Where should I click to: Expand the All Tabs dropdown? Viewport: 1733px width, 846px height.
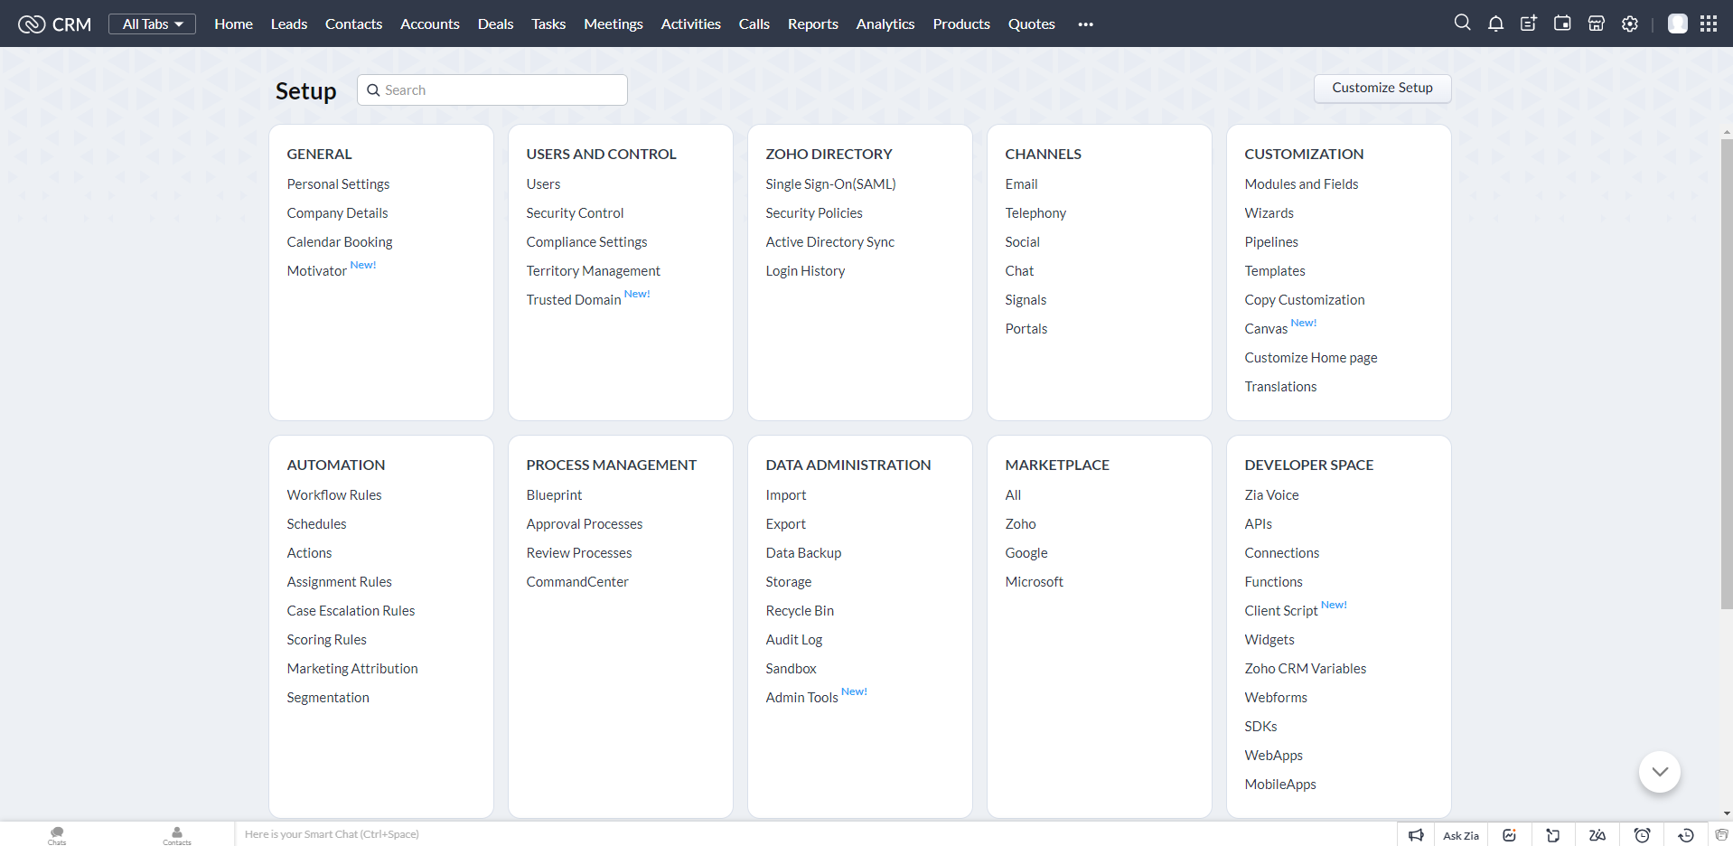pos(153,23)
